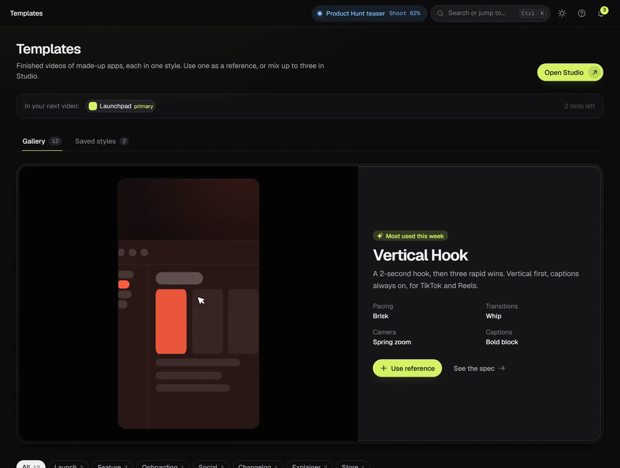
Task: Click the Vertical Hook title
Action: pyautogui.click(x=420, y=255)
